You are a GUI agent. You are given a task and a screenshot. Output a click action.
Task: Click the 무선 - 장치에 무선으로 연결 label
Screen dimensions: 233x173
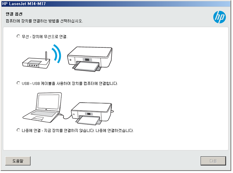pos(44,37)
